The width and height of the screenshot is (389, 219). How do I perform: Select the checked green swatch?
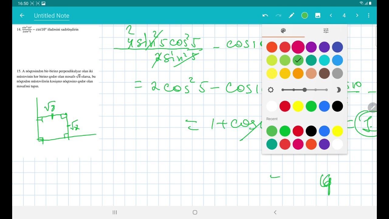(298, 60)
